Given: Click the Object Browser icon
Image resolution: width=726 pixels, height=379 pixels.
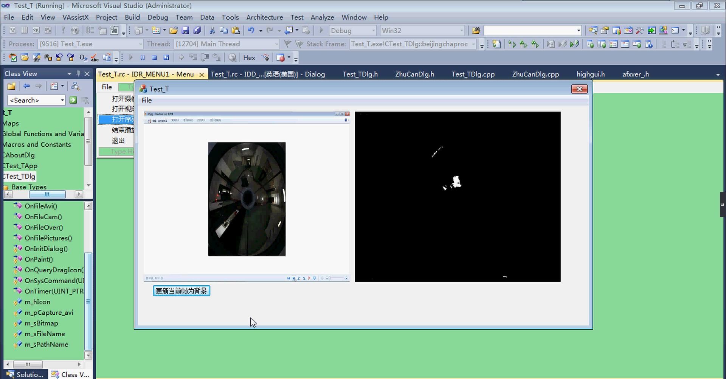Looking at the screenshot, I should tap(628, 31).
